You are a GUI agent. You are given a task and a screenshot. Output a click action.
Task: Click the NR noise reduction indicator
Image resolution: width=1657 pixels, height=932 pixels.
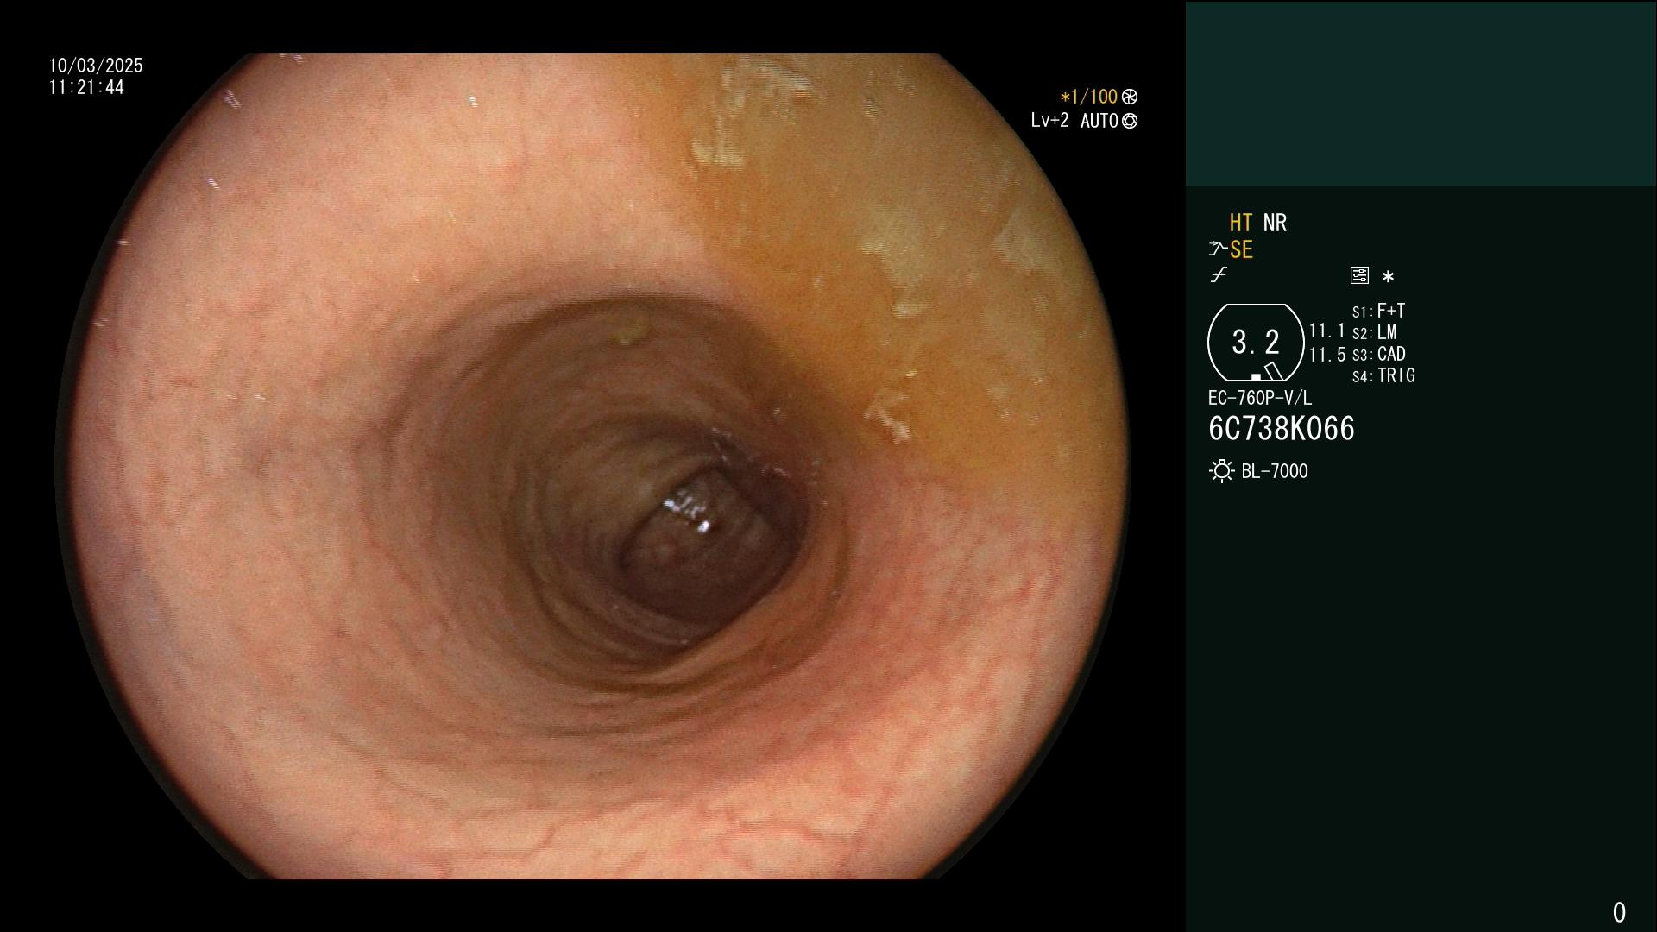point(1275,223)
